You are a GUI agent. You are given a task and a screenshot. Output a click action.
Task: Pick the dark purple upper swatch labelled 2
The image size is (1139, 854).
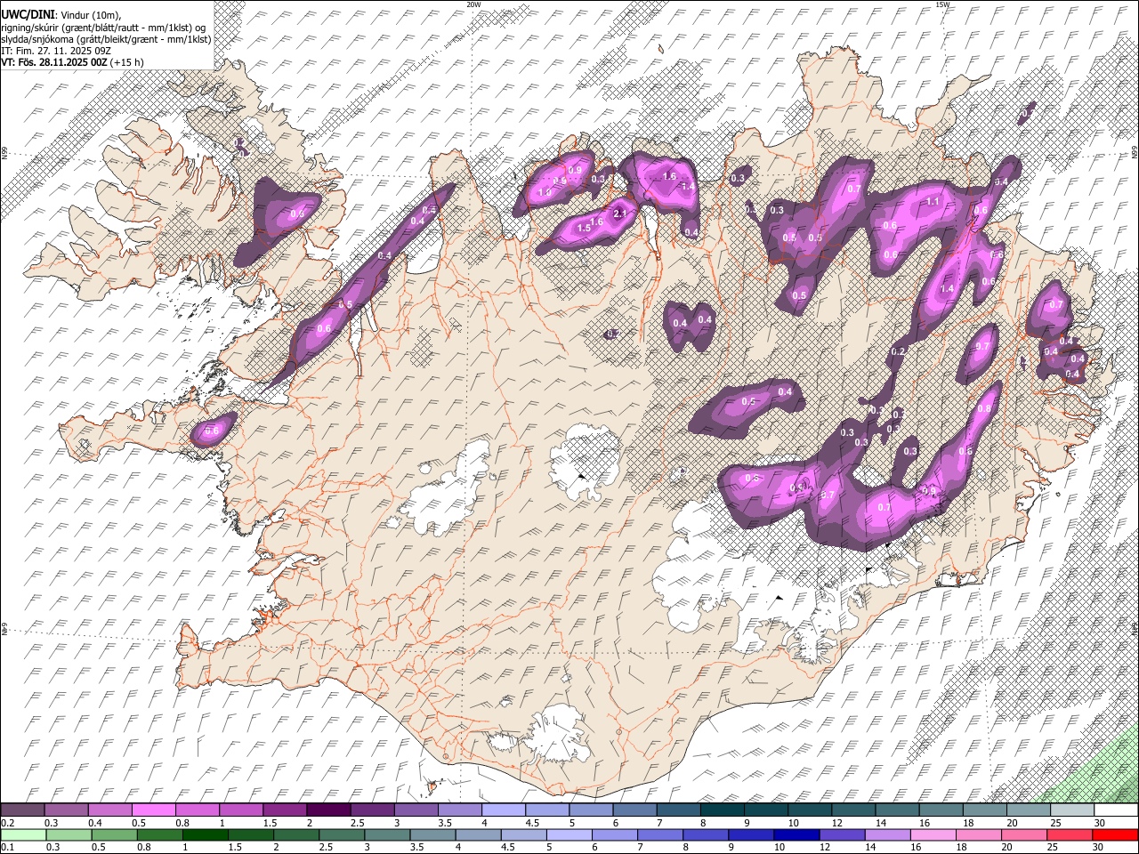click(328, 810)
